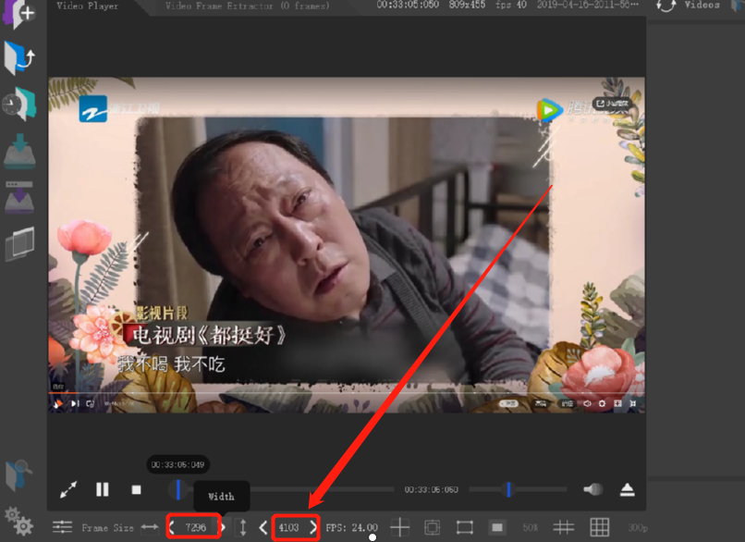Click the refresh arrows icon beside Videos
Image resolution: width=745 pixels, height=542 pixels.
coord(666,6)
